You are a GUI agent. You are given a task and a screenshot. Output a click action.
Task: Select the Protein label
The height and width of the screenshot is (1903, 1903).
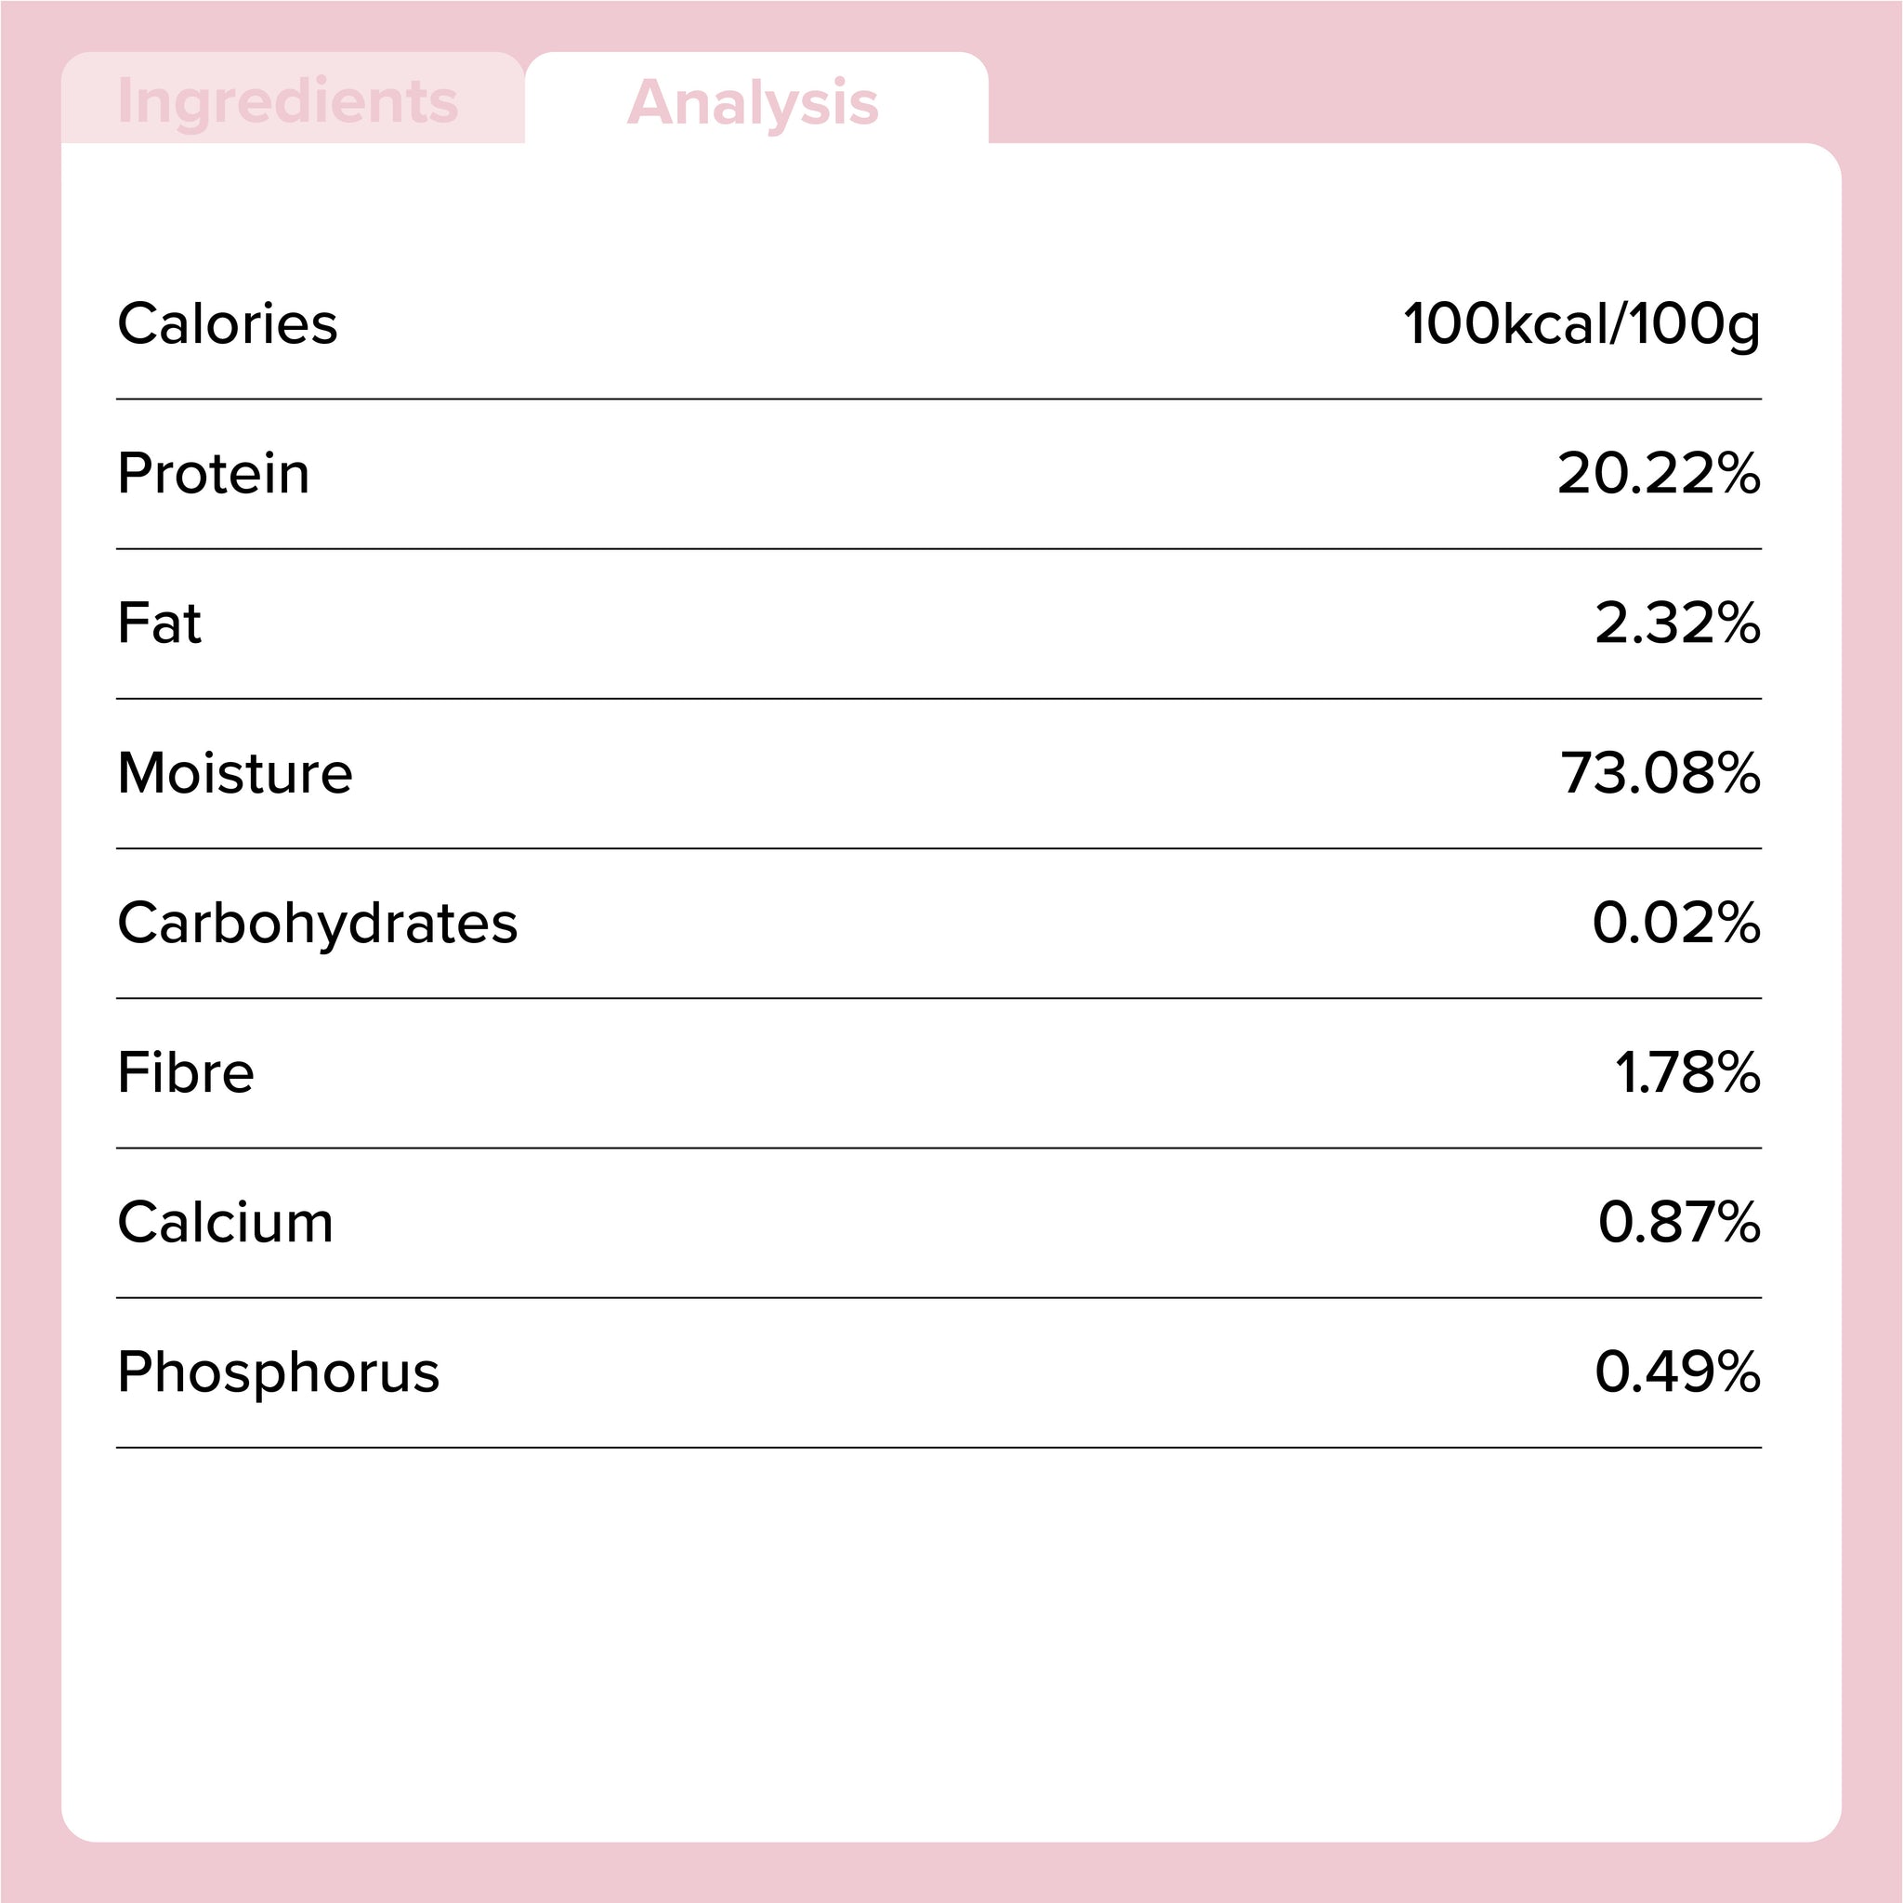pyautogui.click(x=214, y=474)
